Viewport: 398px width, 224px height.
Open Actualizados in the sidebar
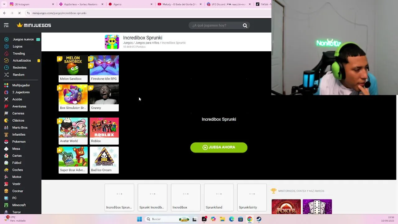[x=22, y=60]
